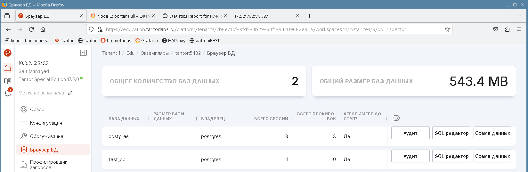Select Конфигурация in sidebar
Image resolution: width=528 pixels, height=172 pixels.
point(46,123)
